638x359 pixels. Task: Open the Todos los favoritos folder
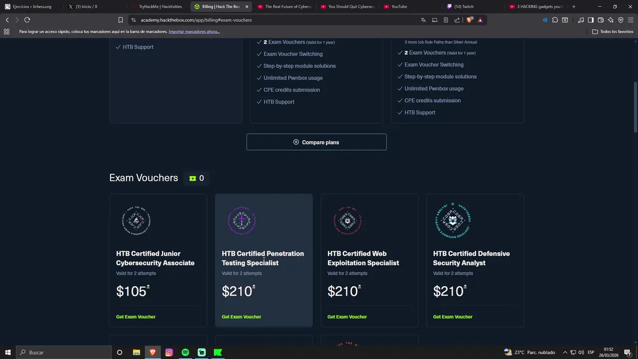[613, 31]
